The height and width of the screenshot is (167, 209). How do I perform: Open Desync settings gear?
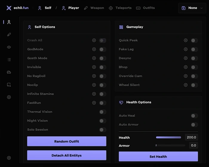(x=186, y=58)
